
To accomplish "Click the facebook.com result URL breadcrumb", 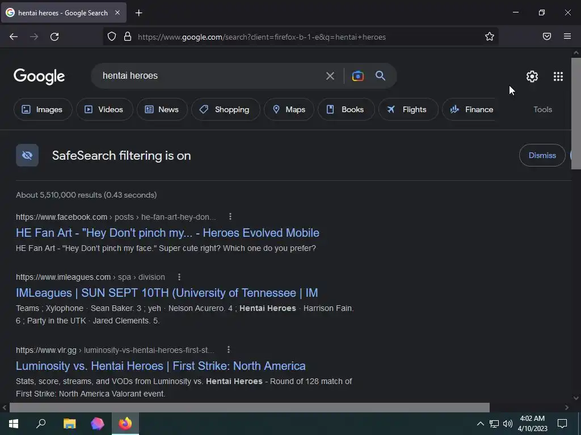I will [x=116, y=217].
